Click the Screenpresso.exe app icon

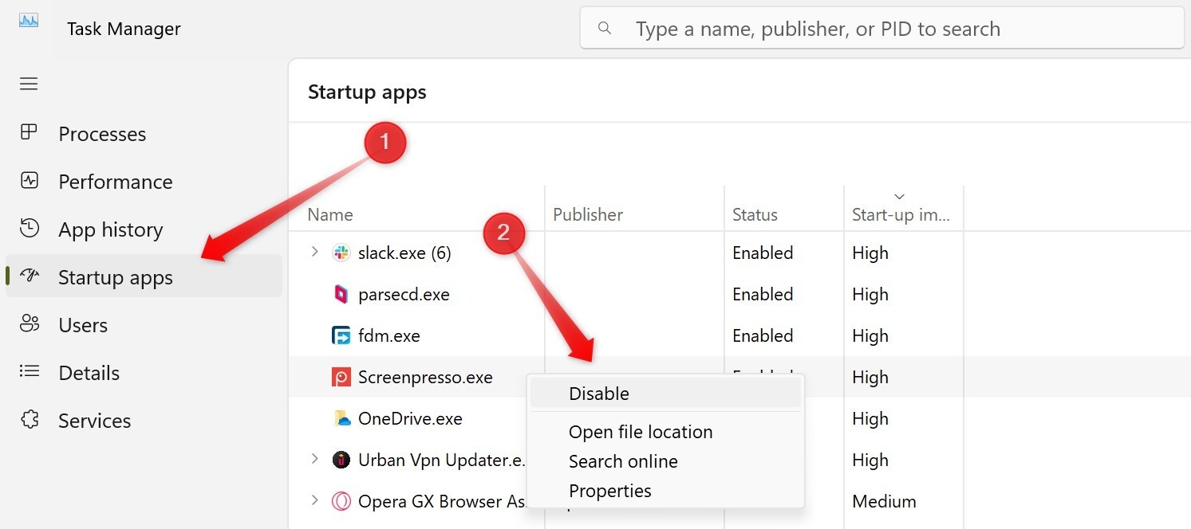click(x=341, y=378)
